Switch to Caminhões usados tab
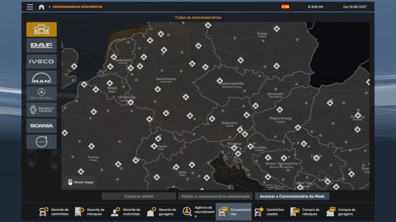Image resolution: width=396 pixels, height=222 pixels. click(x=269, y=212)
